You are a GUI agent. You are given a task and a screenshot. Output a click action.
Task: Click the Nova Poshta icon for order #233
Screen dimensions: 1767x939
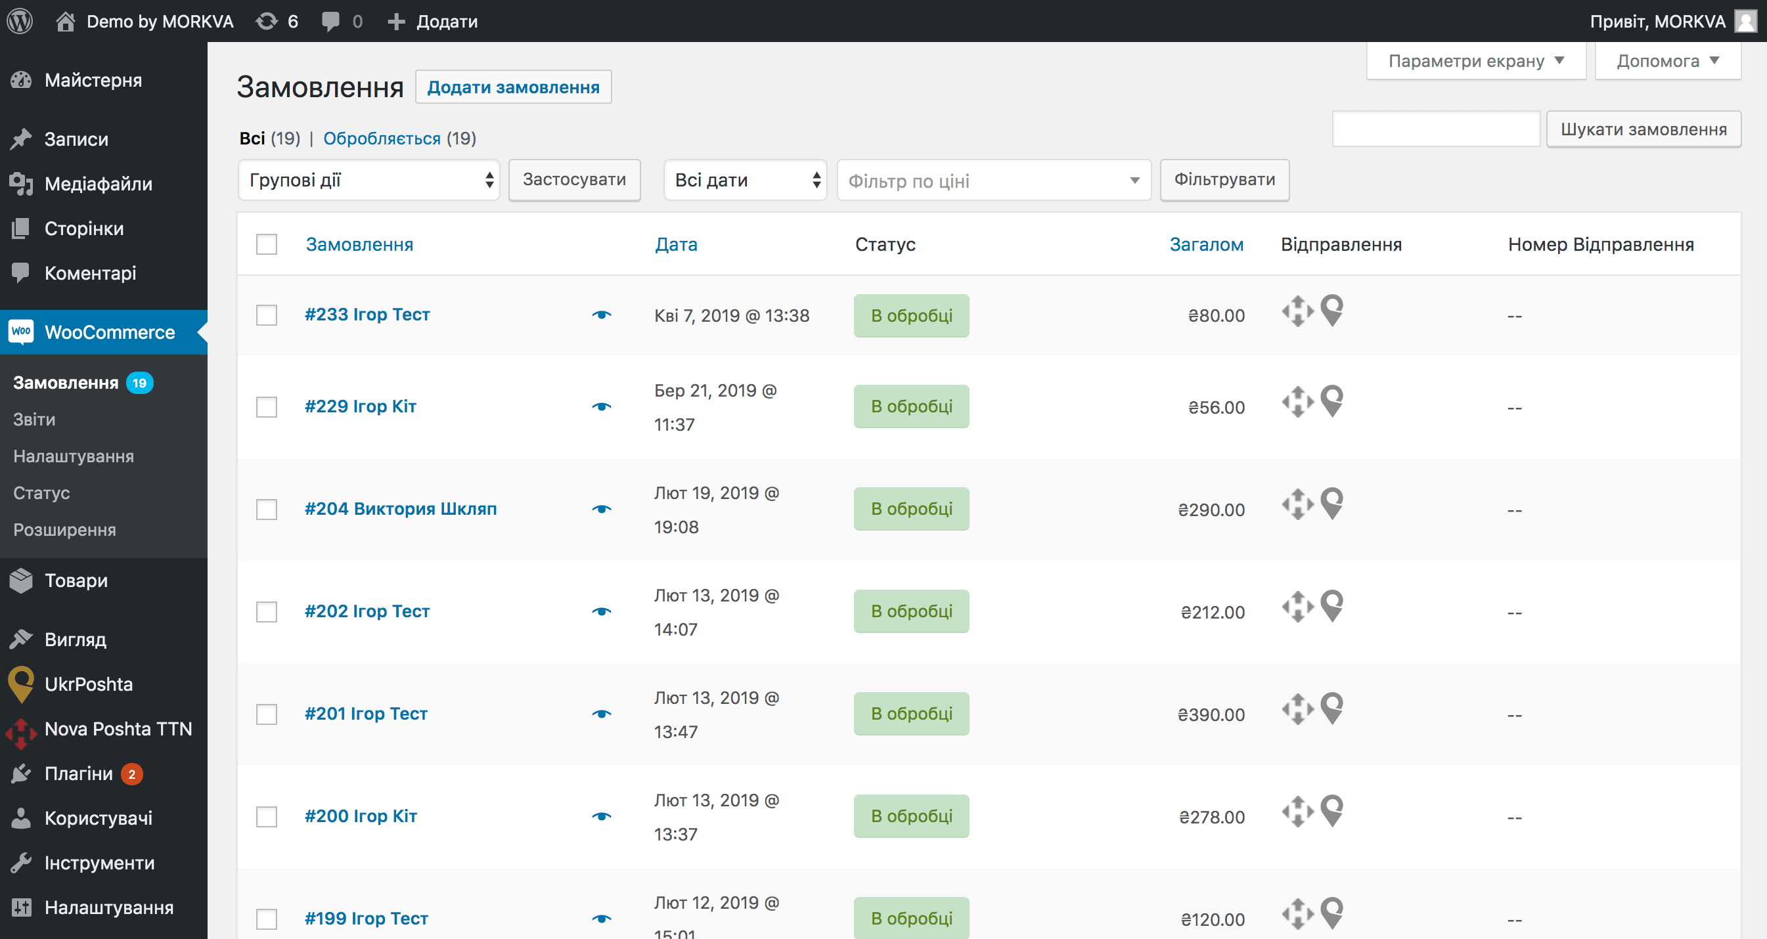1298,311
